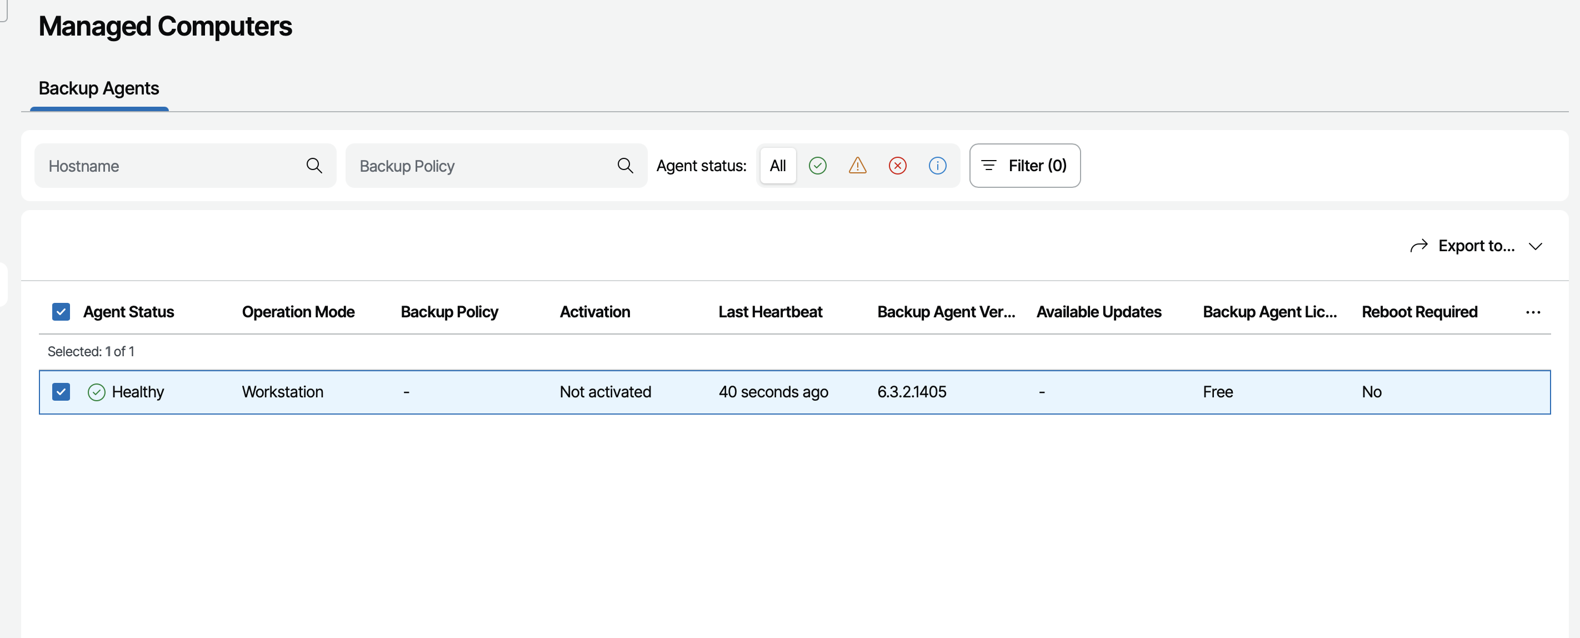
Task: Sort by Operation Mode column header
Action: (x=298, y=312)
